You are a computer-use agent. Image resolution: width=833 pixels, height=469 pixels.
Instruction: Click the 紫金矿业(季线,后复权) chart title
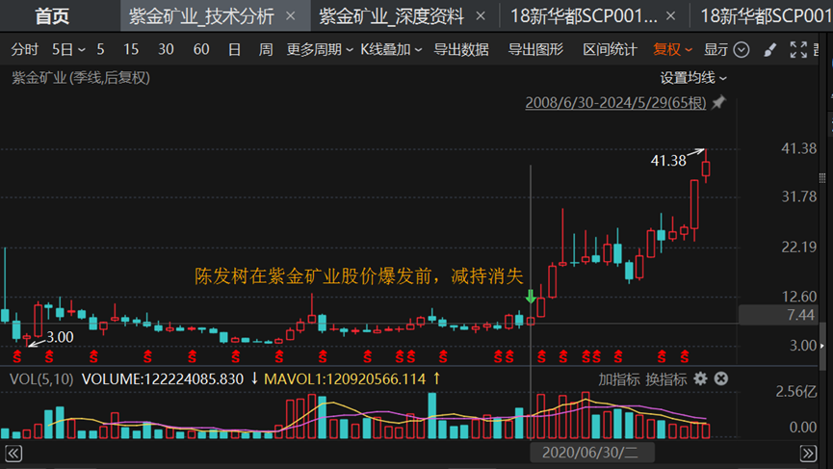(x=81, y=78)
